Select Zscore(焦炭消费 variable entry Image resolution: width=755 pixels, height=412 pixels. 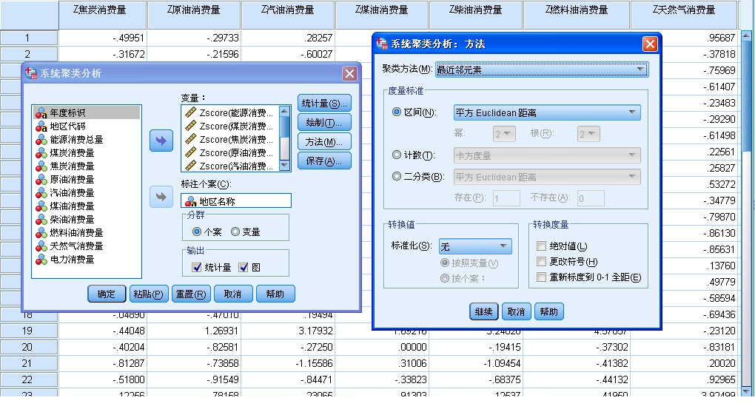(231, 140)
